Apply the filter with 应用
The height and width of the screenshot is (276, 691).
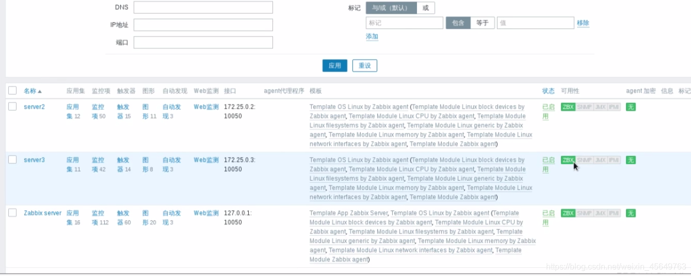point(335,65)
